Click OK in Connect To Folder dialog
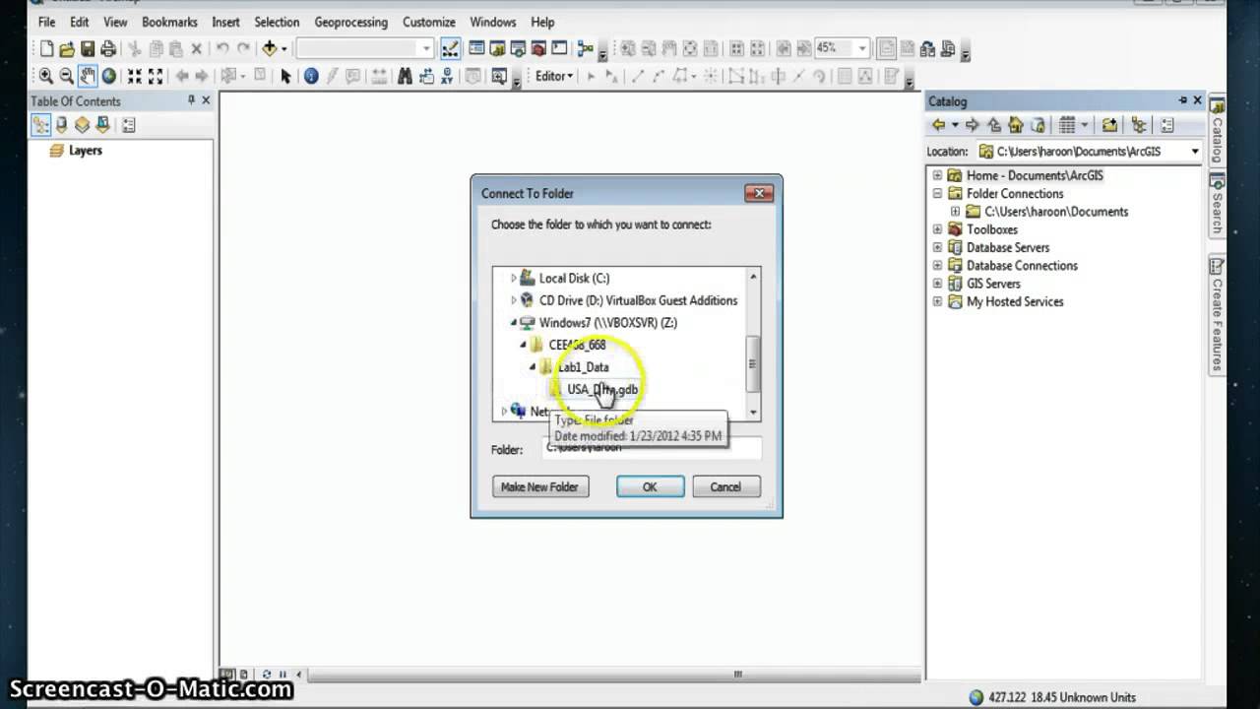Image resolution: width=1260 pixels, height=709 pixels. pos(650,486)
